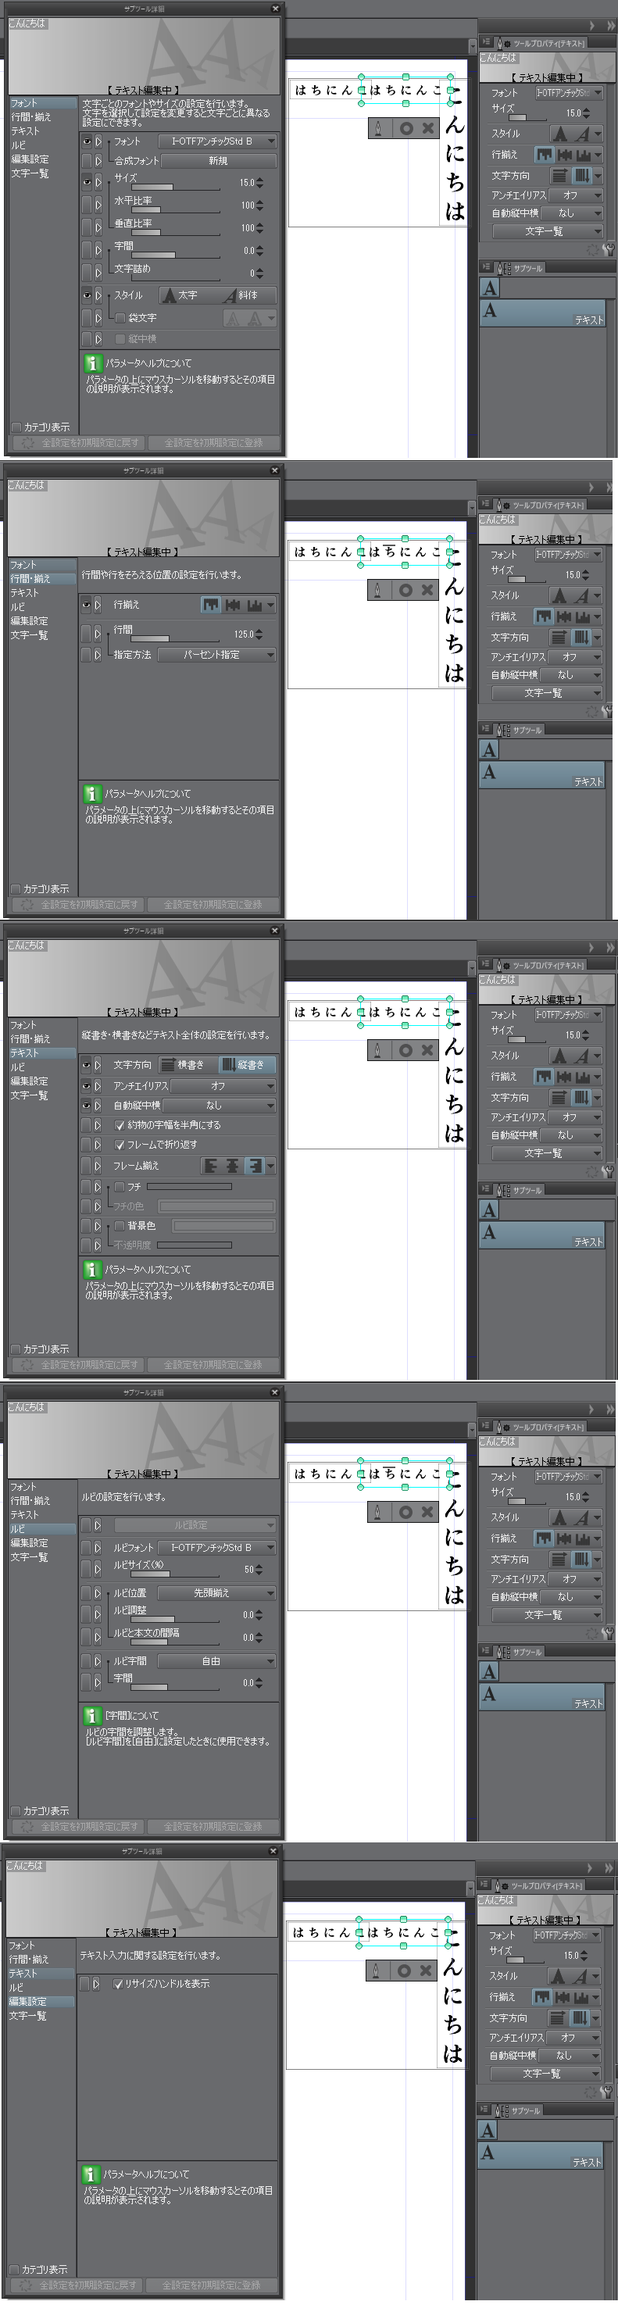Click the 行間 125.0 stepper arrows
Viewport: 618px width, 2312px height.
pos(259,634)
